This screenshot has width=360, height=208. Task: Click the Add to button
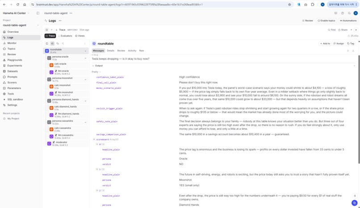point(325,44)
